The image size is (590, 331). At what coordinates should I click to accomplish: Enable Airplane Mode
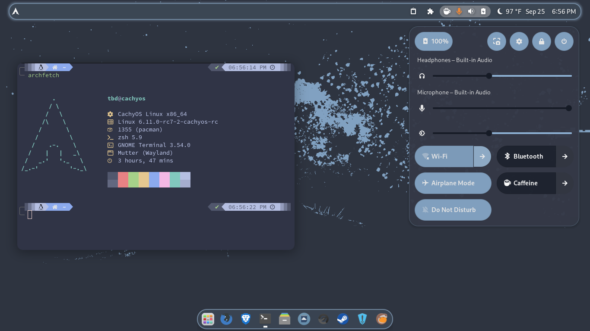point(453,183)
